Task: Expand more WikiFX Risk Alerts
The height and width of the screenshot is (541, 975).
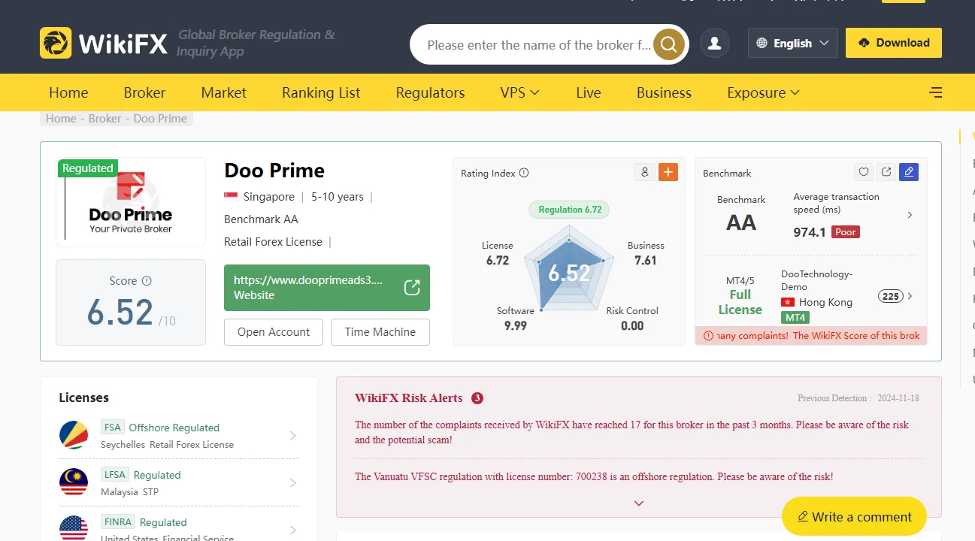Action: (x=639, y=503)
